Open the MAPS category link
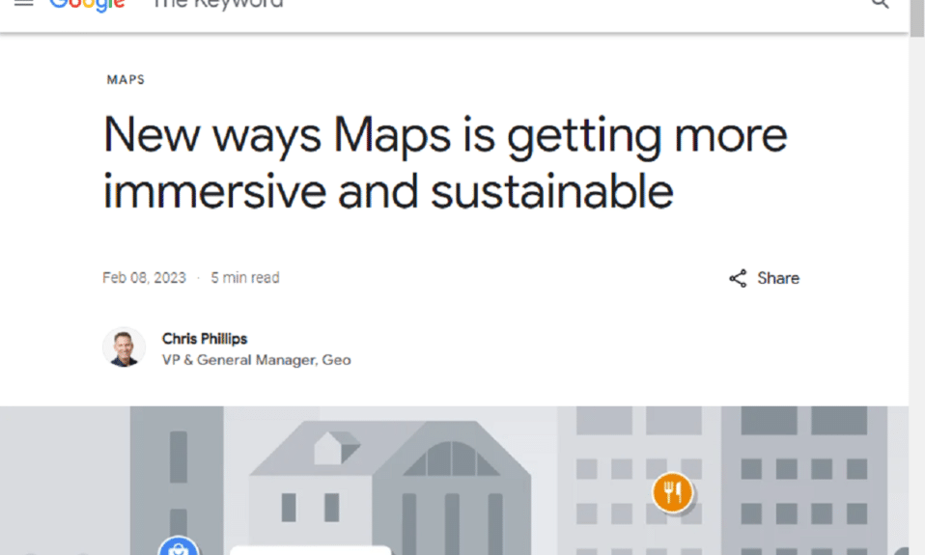The width and height of the screenshot is (925, 555). (126, 79)
